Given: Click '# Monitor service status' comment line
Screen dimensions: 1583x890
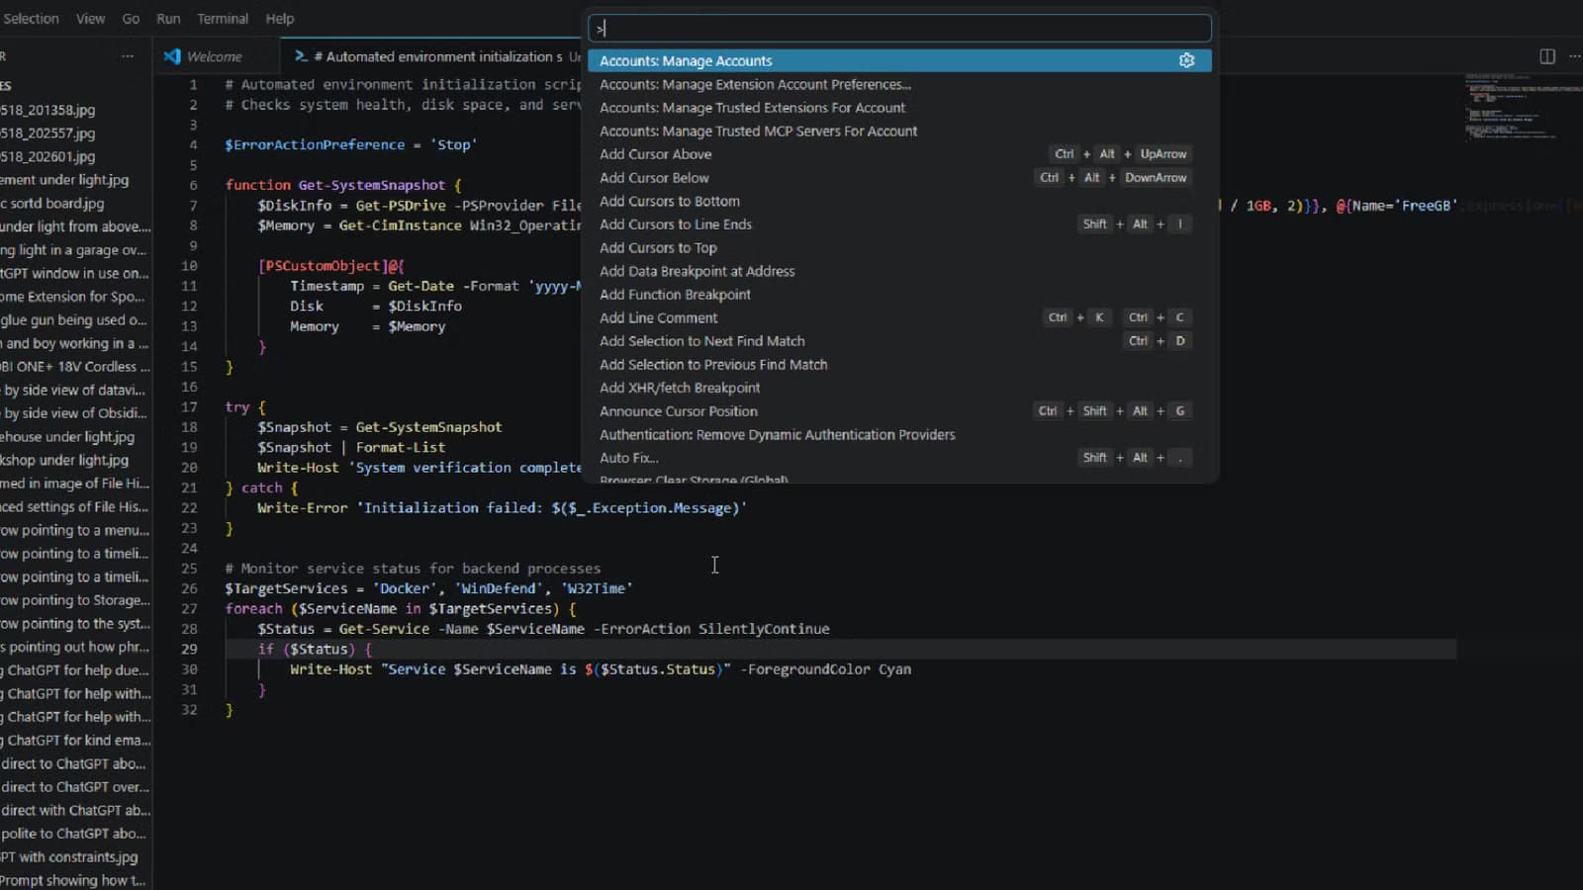Looking at the screenshot, I should tap(413, 568).
